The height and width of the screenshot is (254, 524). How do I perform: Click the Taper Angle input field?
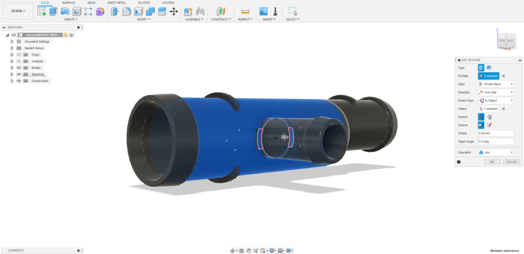pyautogui.click(x=495, y=141)
